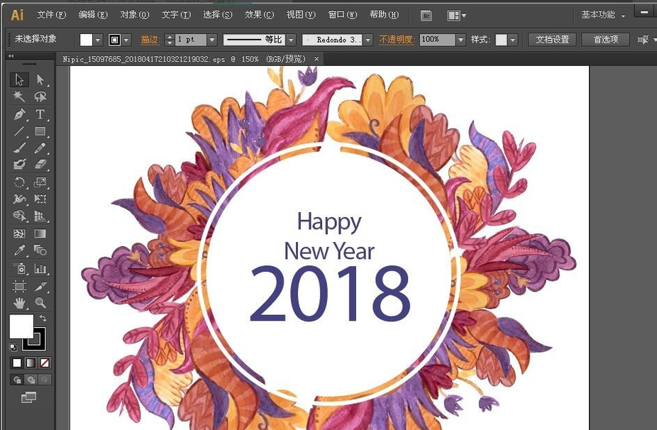The width and height of the screenshot is (657, 430).
Task: Select the Zoom tool
Action: pyautogui.click(x=40, y=303)
